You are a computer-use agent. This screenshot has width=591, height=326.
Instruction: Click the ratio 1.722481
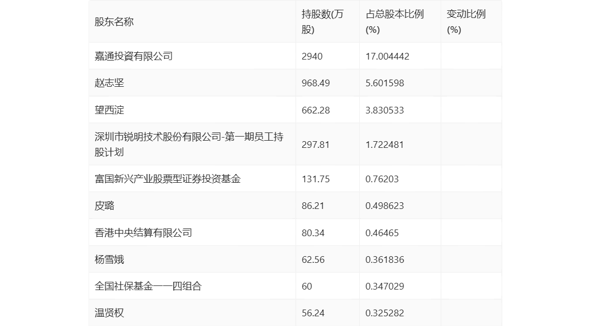tap(385, 145)
